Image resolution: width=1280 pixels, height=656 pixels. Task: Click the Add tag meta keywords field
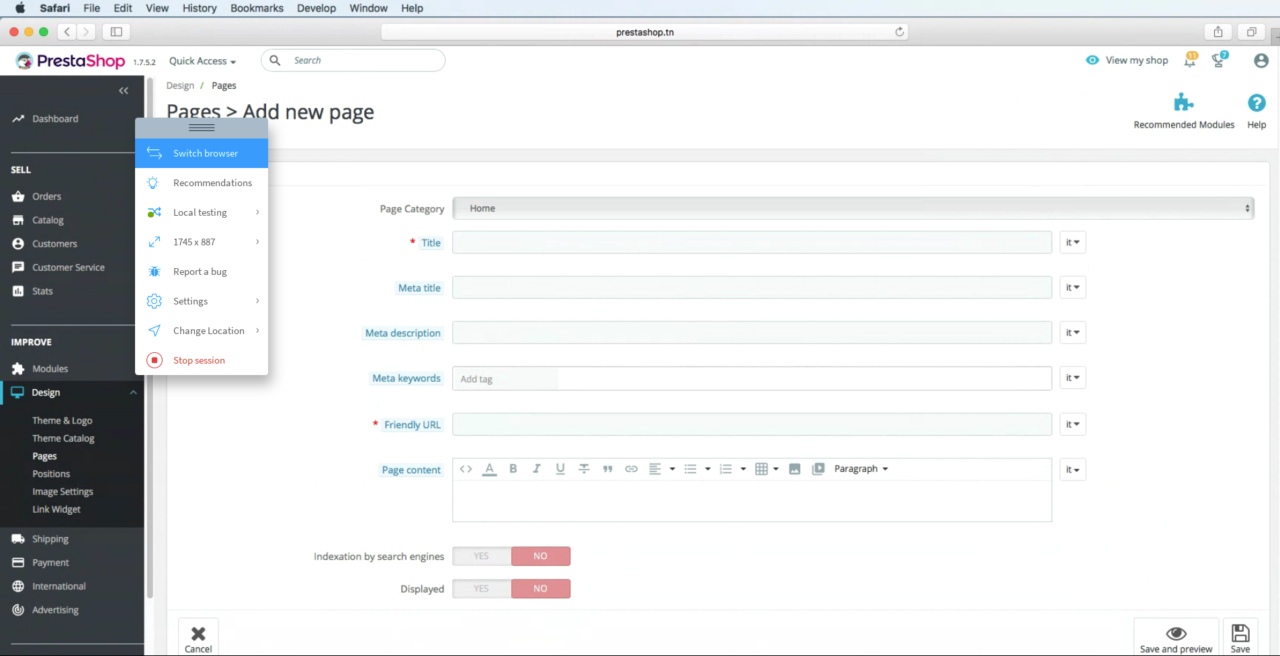point(752,378)
